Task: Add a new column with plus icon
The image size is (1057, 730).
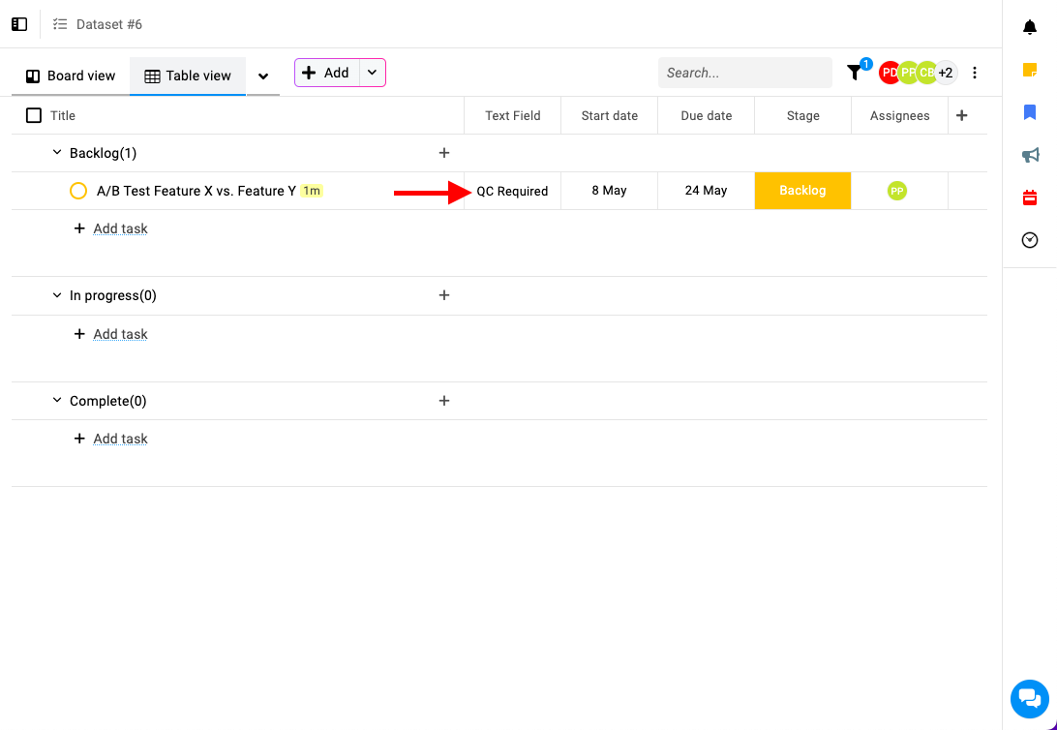Action: 962,115
